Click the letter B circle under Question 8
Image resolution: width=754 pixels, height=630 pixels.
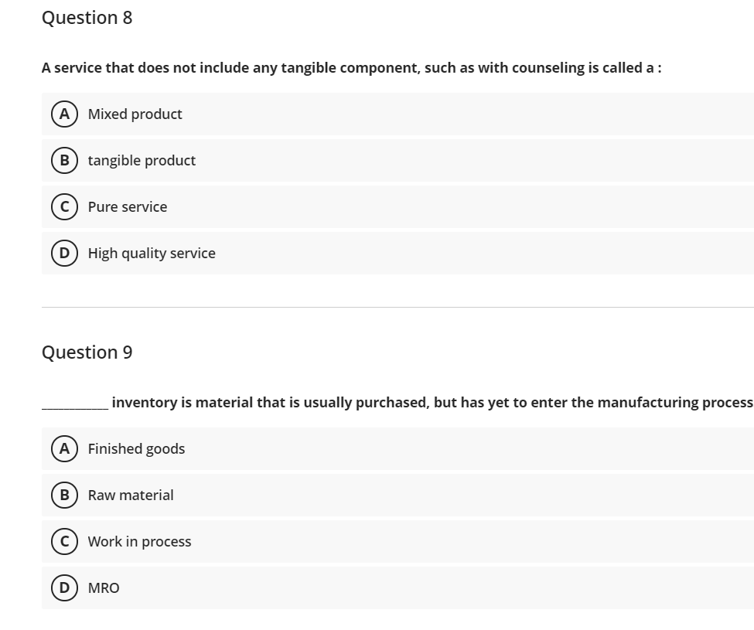[64, 160]
